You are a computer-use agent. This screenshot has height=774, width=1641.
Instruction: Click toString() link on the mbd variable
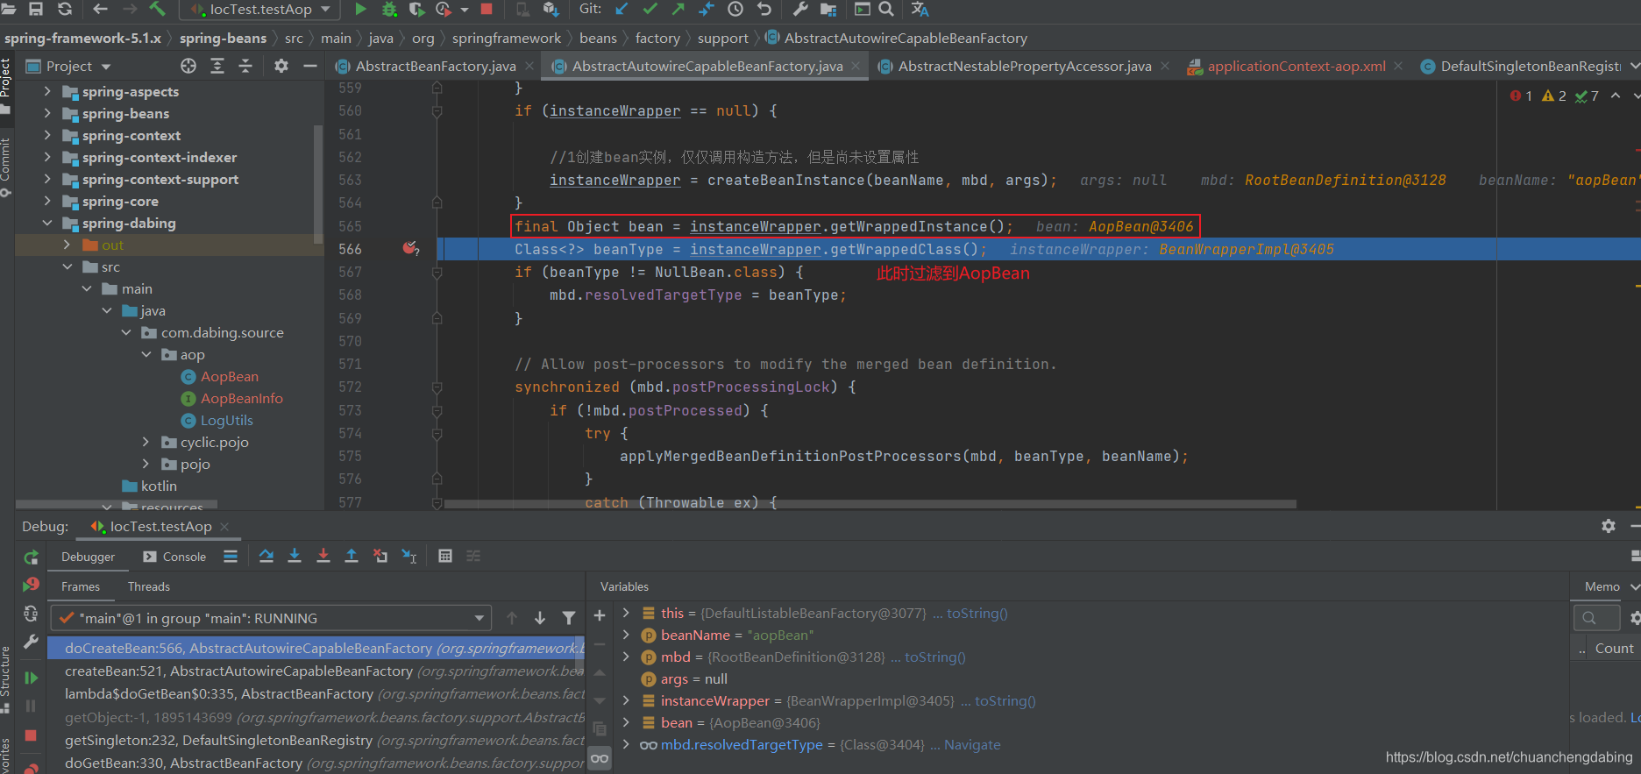coord(934,657)
